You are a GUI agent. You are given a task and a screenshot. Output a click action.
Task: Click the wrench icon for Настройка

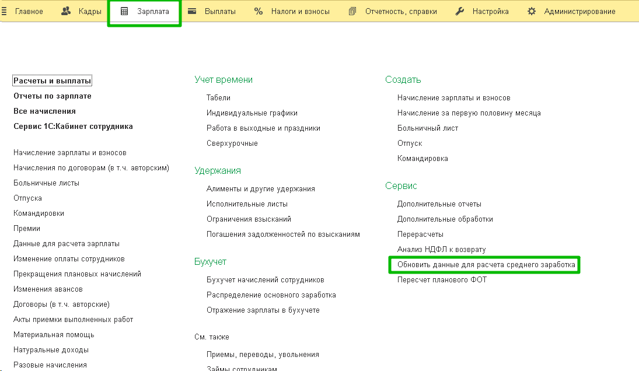pos(460,11)
